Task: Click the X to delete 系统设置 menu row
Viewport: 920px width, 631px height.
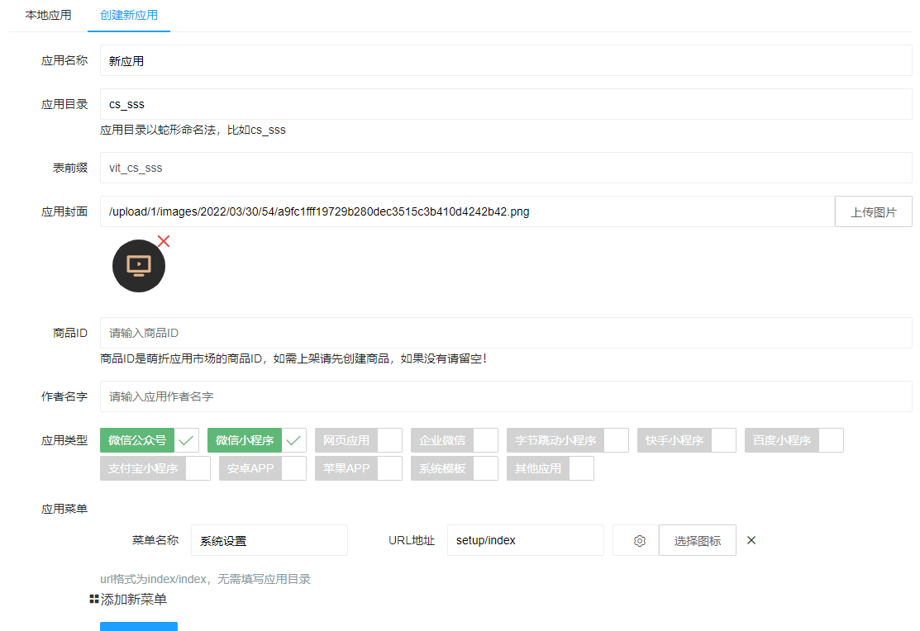Action: [751, 540]
